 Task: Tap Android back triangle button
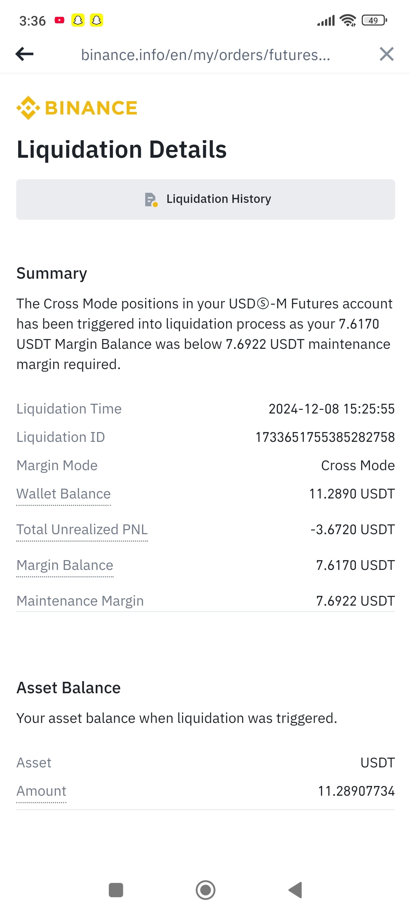[x=295, y=890]
